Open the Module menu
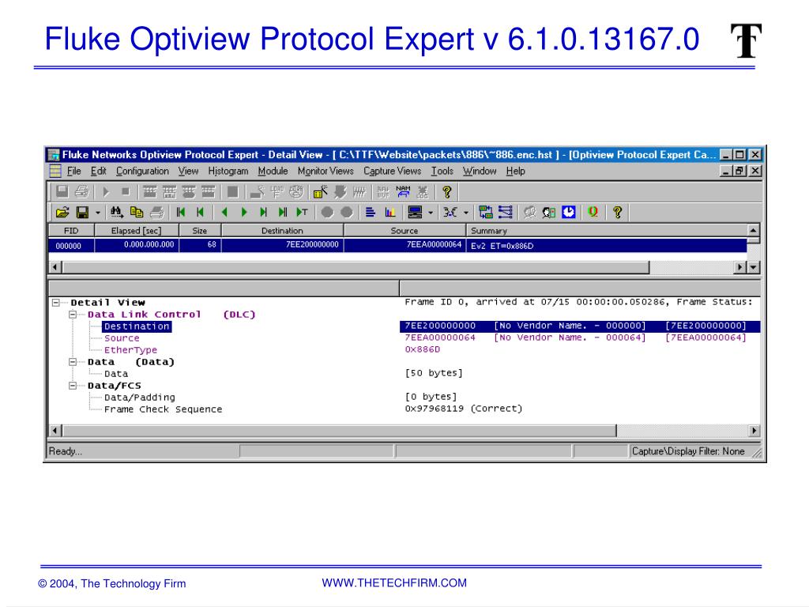Screen dimensions: 809x607 pyautogui.click(x=273, y=172)
